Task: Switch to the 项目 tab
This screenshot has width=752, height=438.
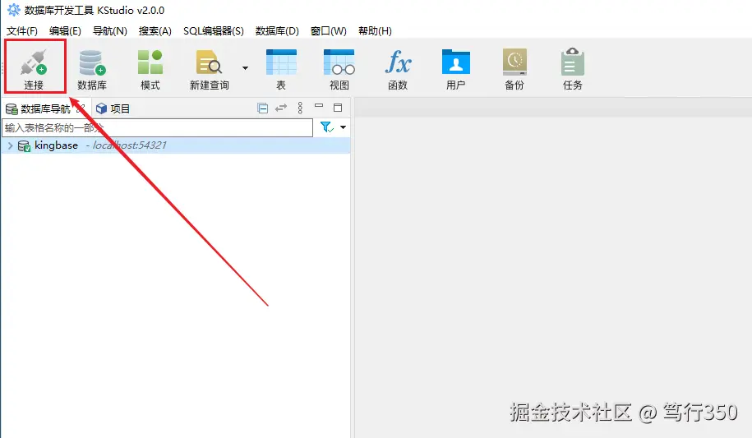Action: [113, 109]
